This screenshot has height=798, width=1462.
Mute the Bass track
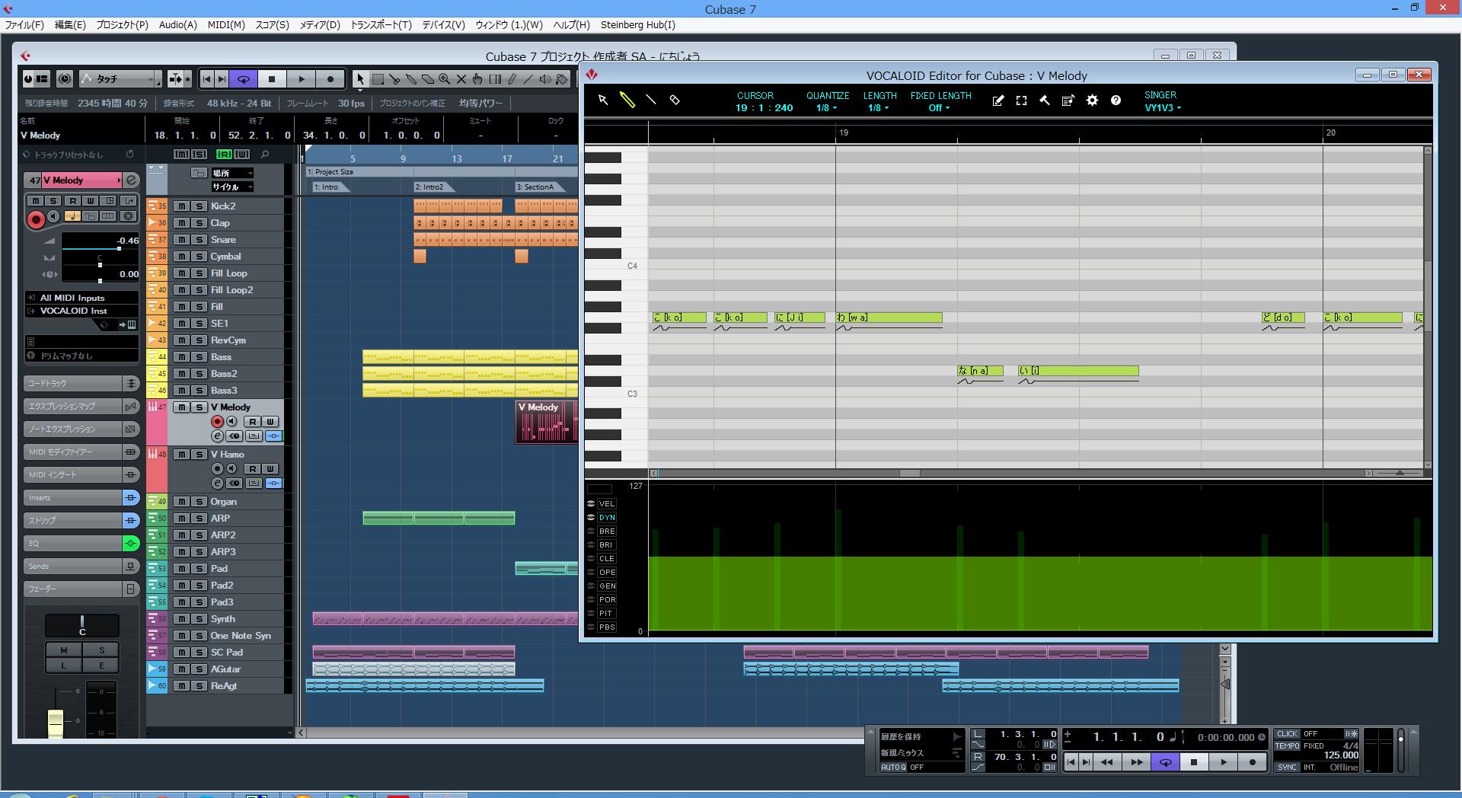point(181,357)
